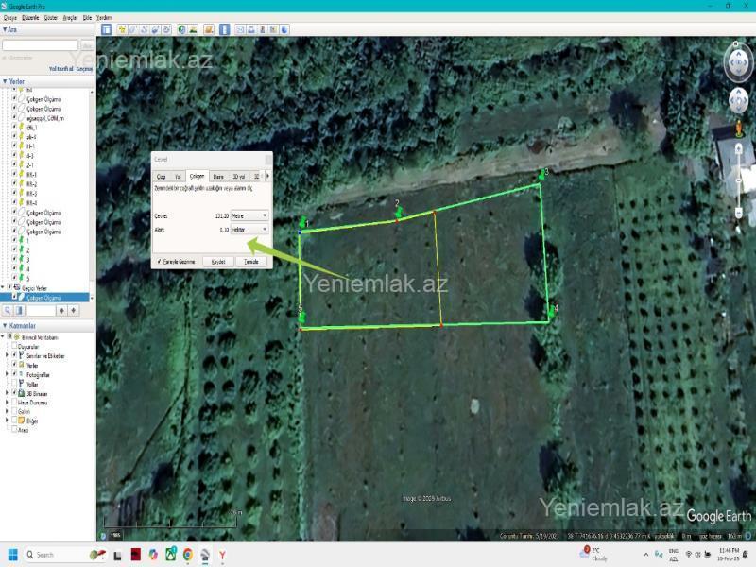Click the zoom slider on the map
Viewport: 756px width, 567px height.
[x=738, y=180]
